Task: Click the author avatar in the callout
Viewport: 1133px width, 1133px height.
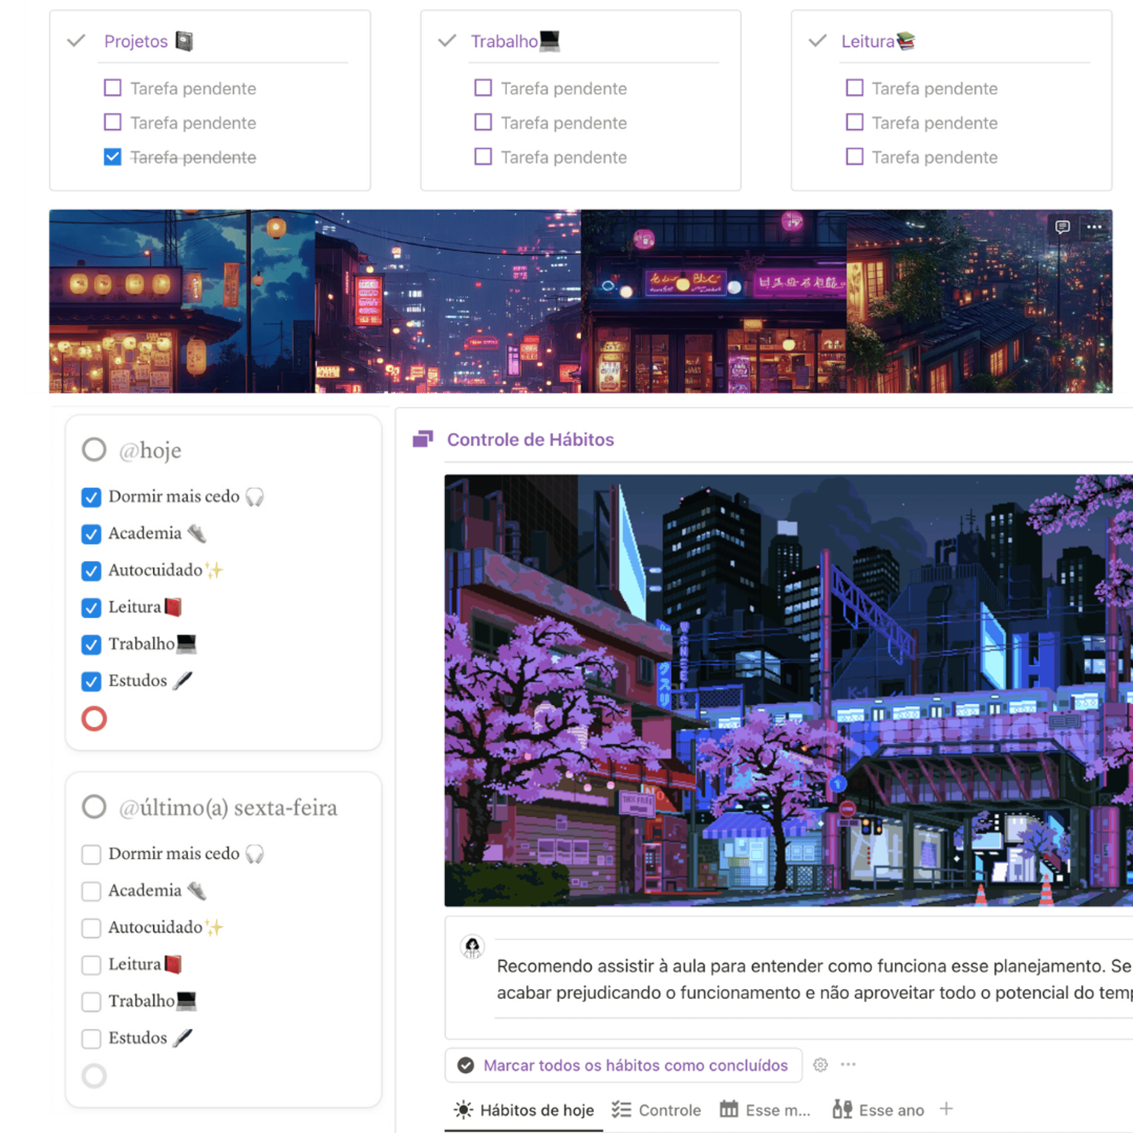Action: pyautogui.click(x=472, y=947)
